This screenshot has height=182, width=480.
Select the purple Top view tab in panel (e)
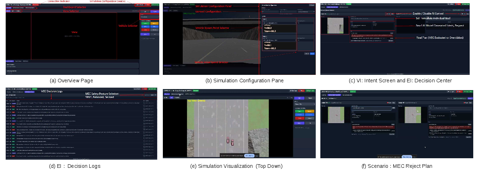[171, 98]
